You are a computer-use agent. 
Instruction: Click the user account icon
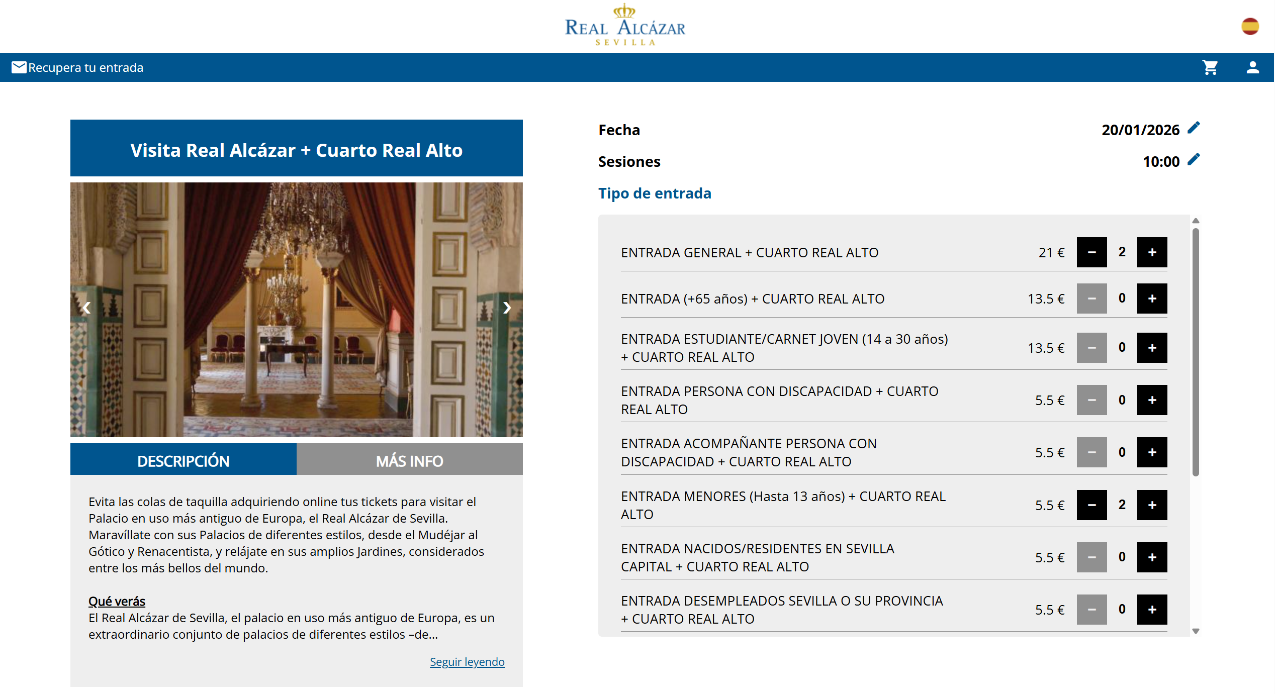(1252, 67)
